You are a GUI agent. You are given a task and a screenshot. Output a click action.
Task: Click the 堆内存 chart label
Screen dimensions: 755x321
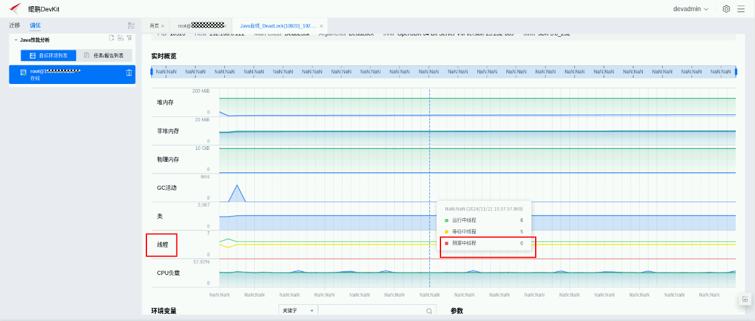click(x=165, y=102)
